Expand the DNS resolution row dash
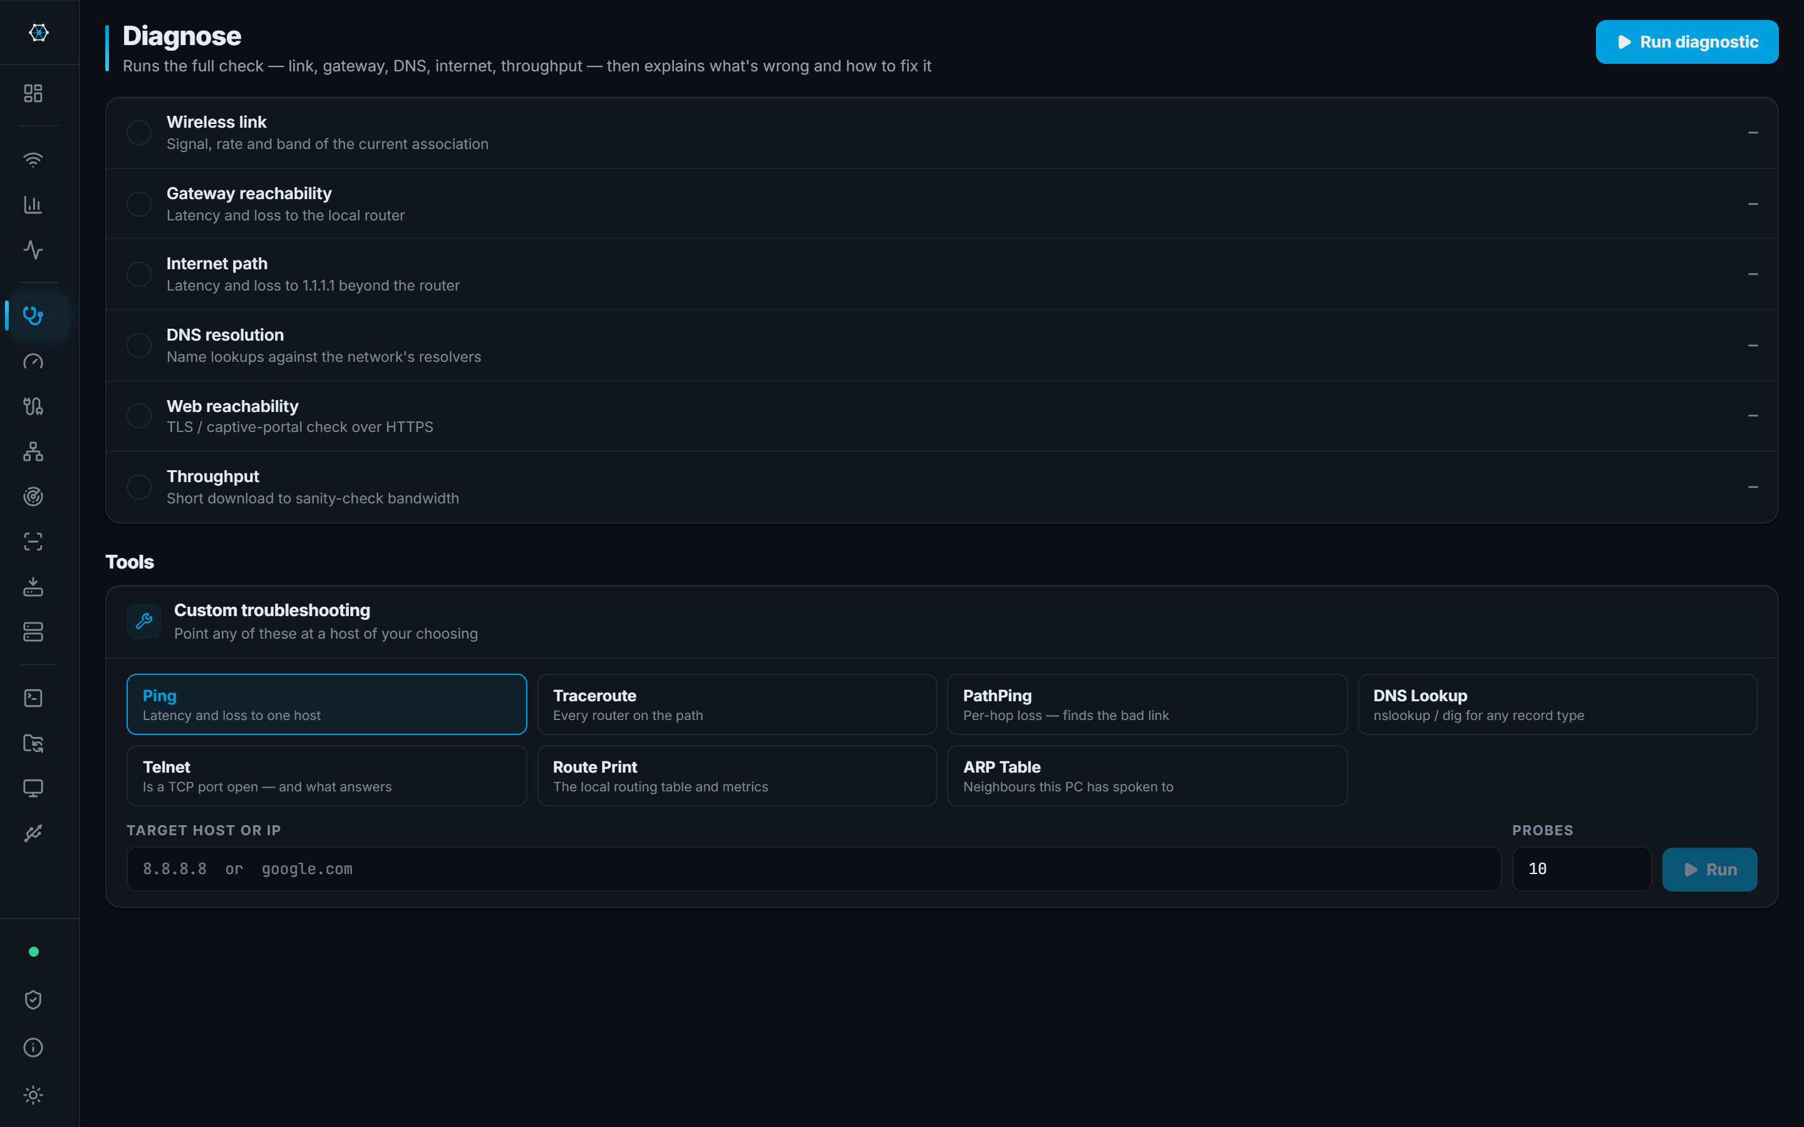Screen dimensions: 1804x1127 1753,346
